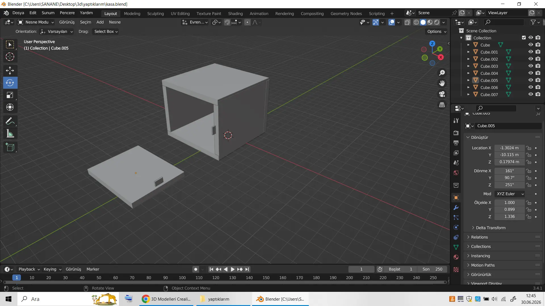Toggle camera view icon in viewport

click(x=442, y=94)
